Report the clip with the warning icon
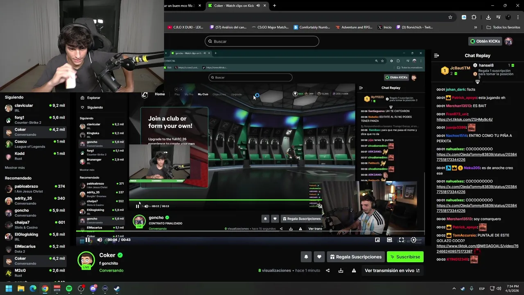 pos(354,270)
